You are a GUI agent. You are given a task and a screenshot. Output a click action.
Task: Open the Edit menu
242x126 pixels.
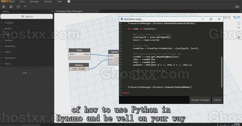[13, 2]
